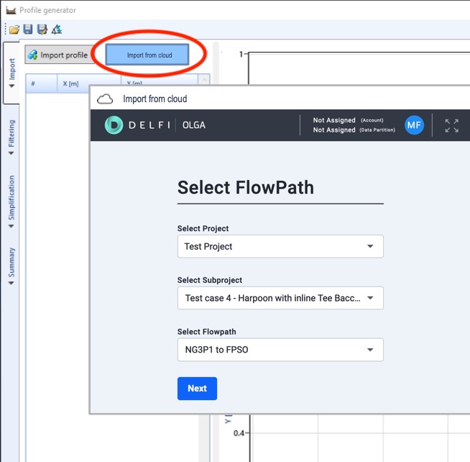Open file using the folder toolbar icon
Viewport: 470px width, 462px height.
(14, 30)
